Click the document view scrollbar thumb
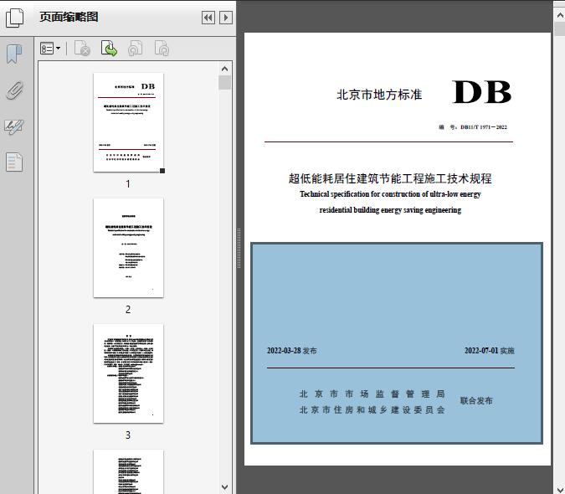Viewport: 565px width, 494px height. 560,28
